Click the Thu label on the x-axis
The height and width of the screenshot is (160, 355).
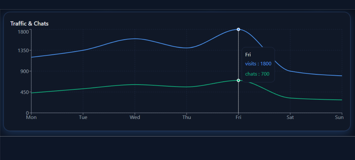click(x=187, y=117)
